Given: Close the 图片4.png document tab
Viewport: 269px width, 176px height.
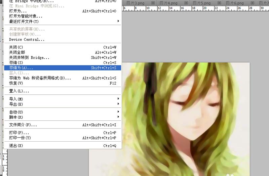Looking at the screenshot, I should (186, 3).
